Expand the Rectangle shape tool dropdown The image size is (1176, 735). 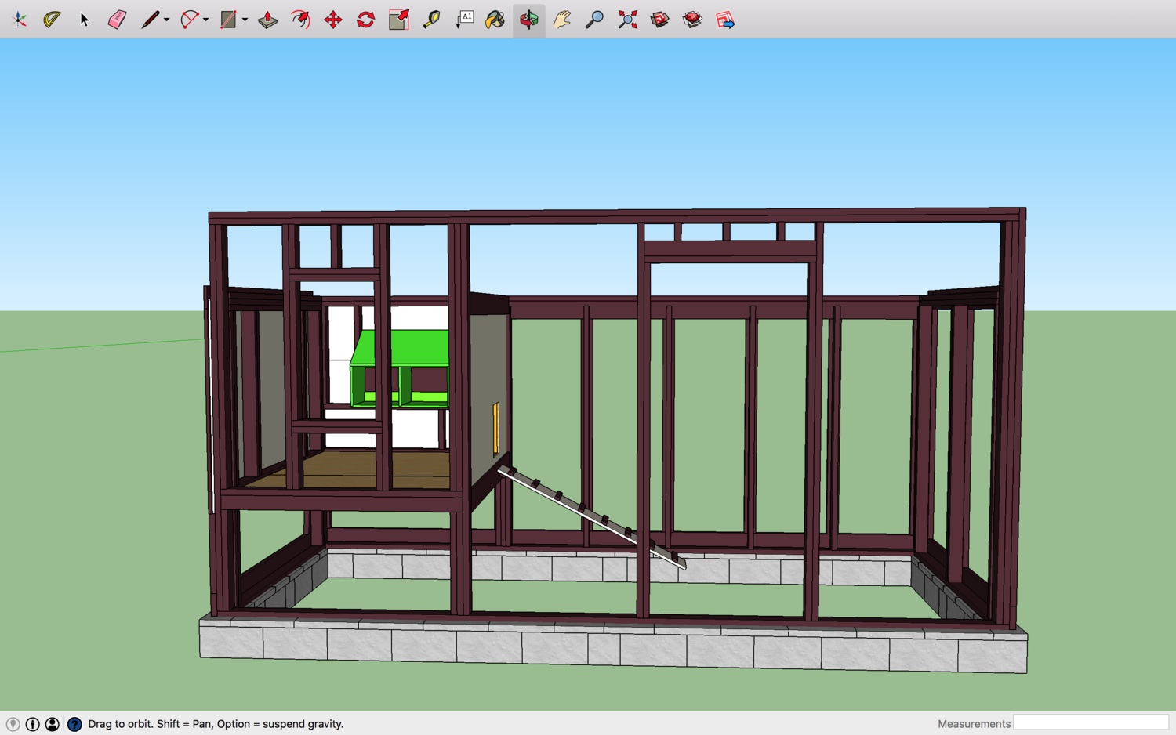click(245, 20)
